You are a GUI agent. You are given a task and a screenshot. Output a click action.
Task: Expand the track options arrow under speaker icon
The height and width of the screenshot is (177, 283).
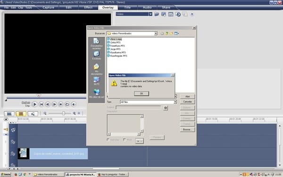pyautogui.click(x=6, y=135)
